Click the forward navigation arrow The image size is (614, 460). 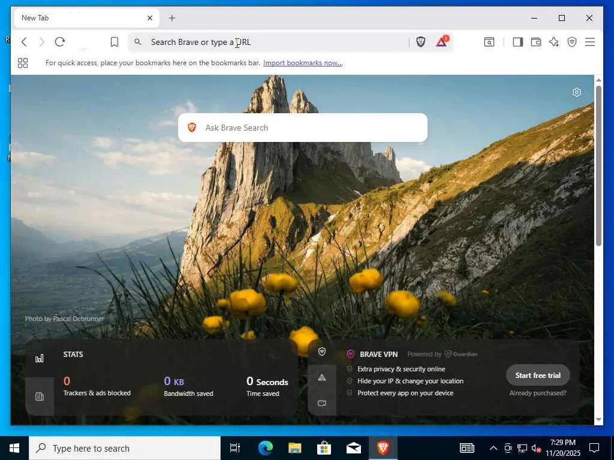point(42,42)
